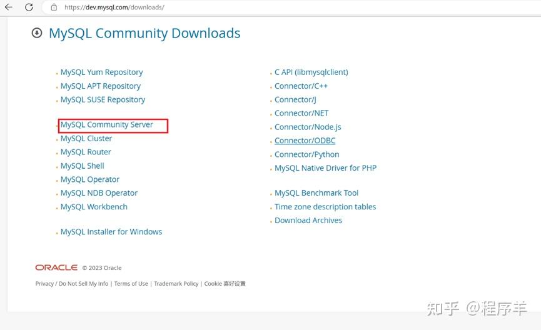
Task: Open the MySQL Shell link
Action: [83, 166]
